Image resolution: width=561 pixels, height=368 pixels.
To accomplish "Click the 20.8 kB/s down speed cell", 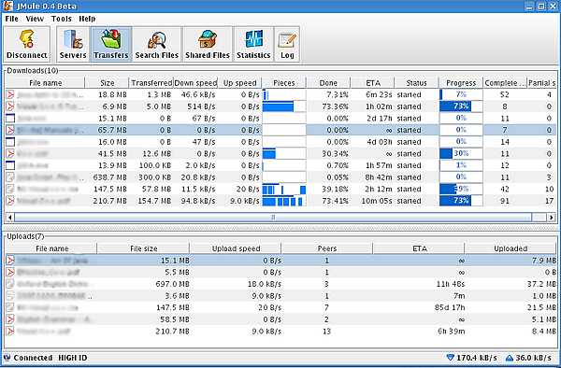I will click(198, 177).
